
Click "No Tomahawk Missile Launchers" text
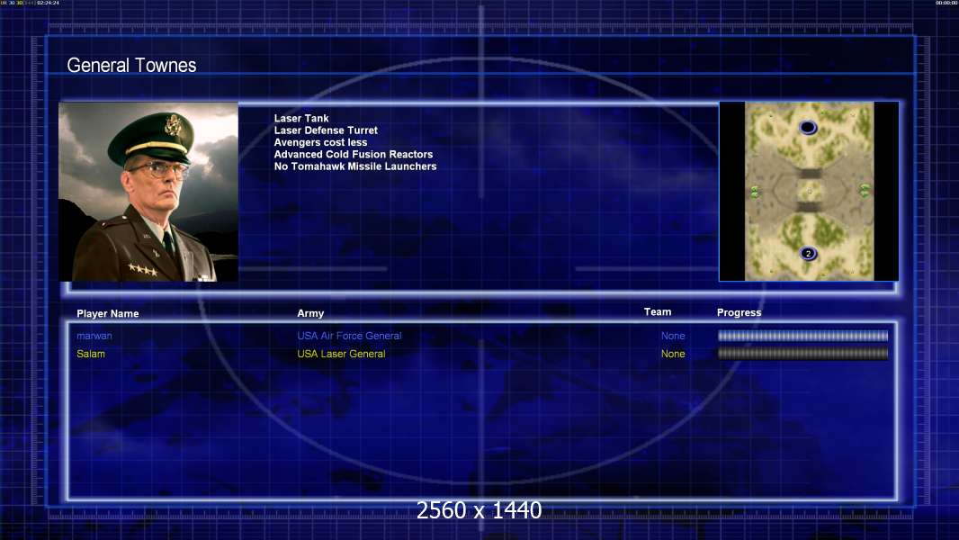pos(355,166)
